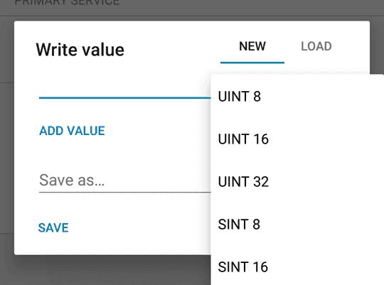The width and height of the screenshot is (384, 285).
Task: Click the PRIMARY SERVICE label behind the dialog
Action: click(67, 2)
